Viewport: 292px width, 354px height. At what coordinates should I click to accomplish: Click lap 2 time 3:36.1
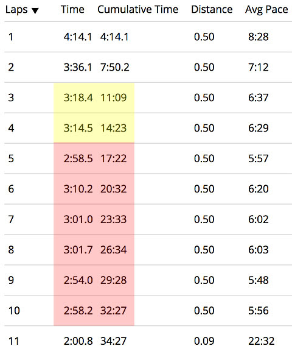pos(78,67)
